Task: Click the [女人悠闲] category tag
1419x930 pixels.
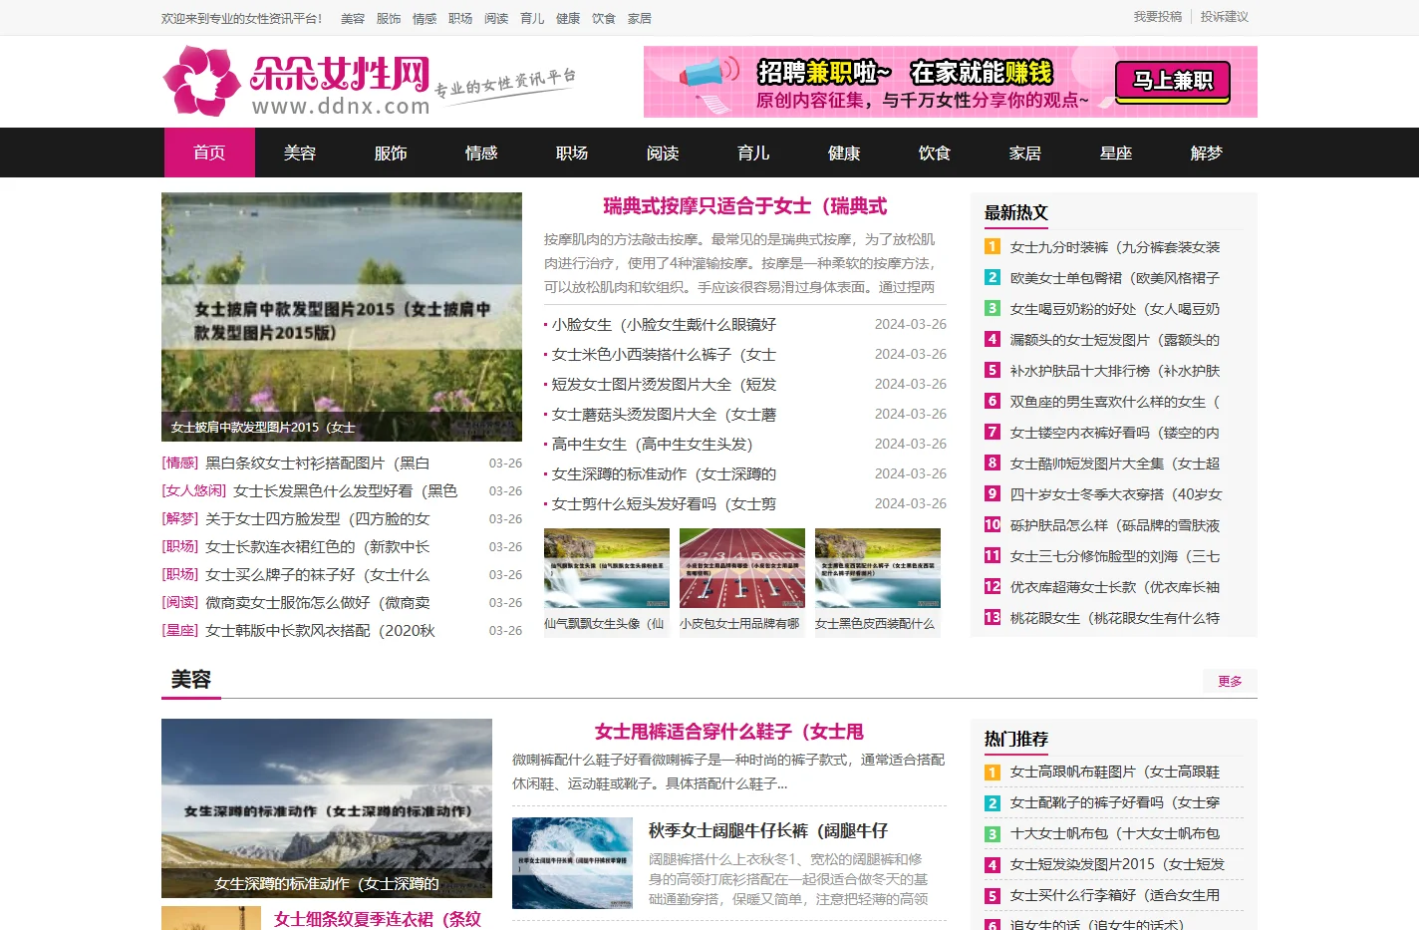Action: click(x=194, y=490)
